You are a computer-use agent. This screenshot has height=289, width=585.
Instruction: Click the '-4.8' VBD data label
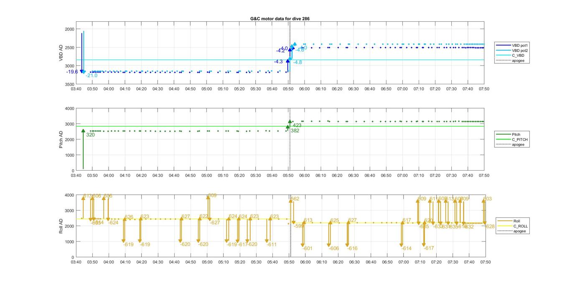tap(298, 62)
